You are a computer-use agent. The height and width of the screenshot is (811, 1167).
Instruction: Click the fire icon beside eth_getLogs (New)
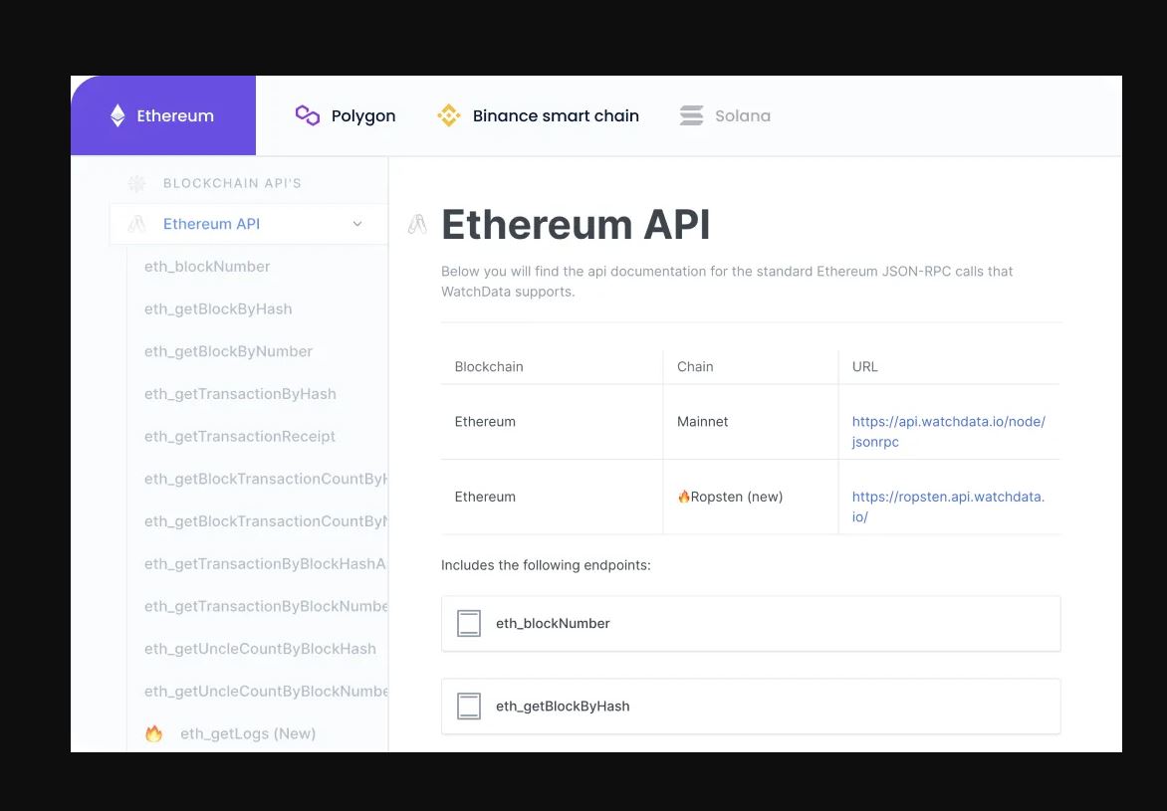pyautogui.click(x=153, y=733)
